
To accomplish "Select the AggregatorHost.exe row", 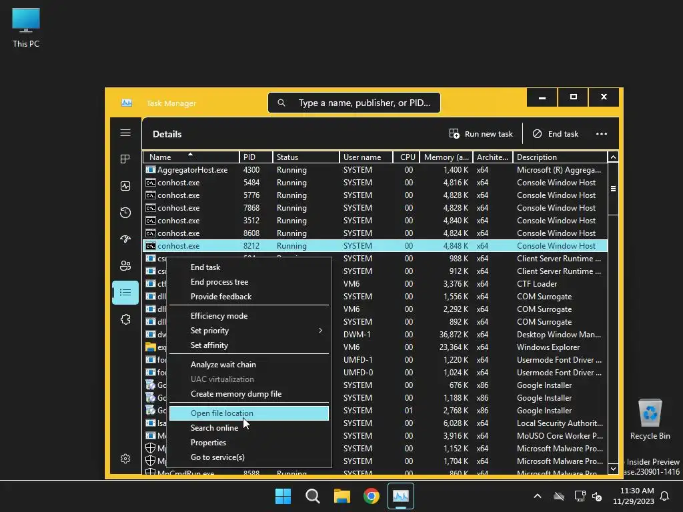I will pyautogui.click(x=375, y=170).
